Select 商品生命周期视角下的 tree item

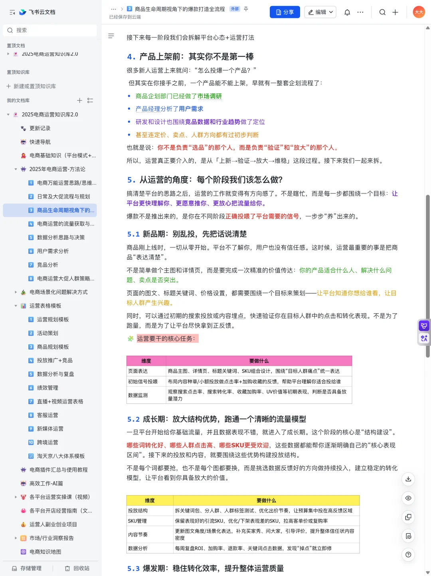click(50, 210)
